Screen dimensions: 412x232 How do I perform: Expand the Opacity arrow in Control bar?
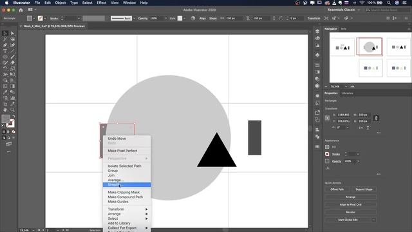[166, 18]
